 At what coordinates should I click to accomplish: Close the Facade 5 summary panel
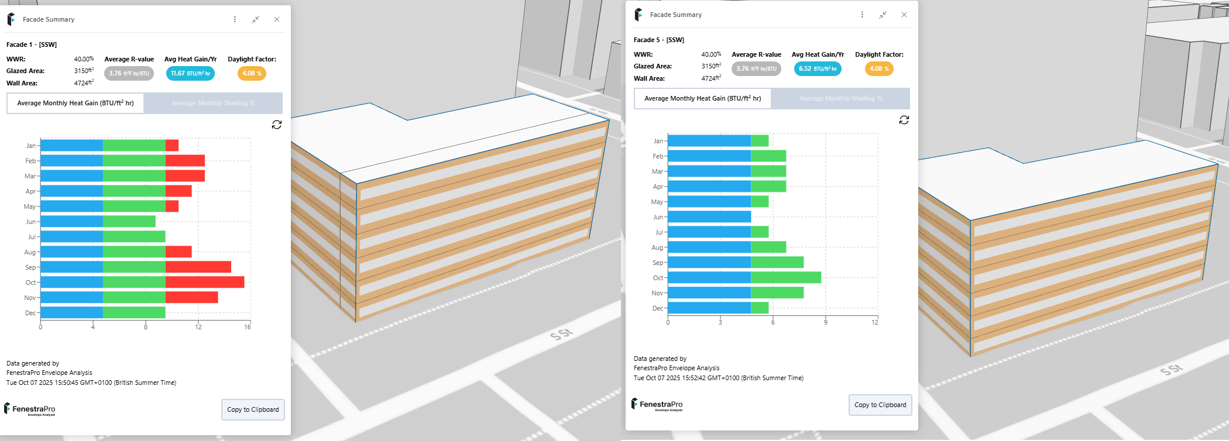[x=904, y=15]
